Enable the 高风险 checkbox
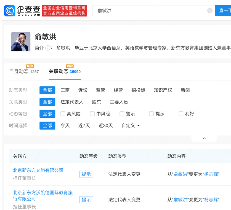231x210 pixels. pos(63,114)
